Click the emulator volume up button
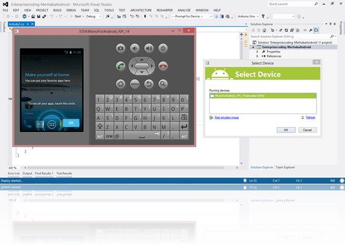Image resolution: width=345 pixels, height=245 pixels. [149, 48]
